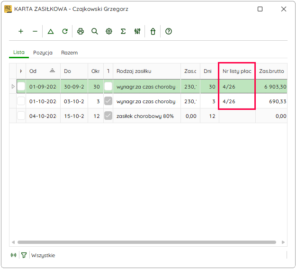
Task: Toggle checked box before zasiłek chorobowy 80%
Action: [x=108, y=116]
